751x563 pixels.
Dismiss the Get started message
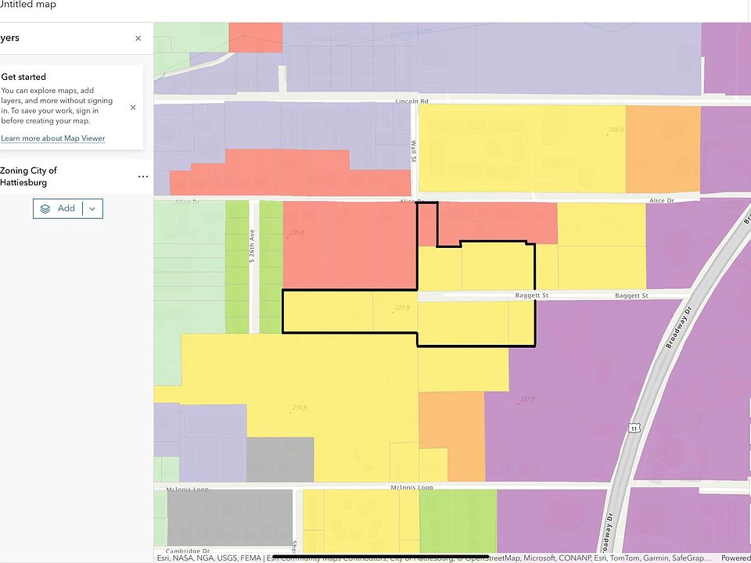(x=133, y=107)
